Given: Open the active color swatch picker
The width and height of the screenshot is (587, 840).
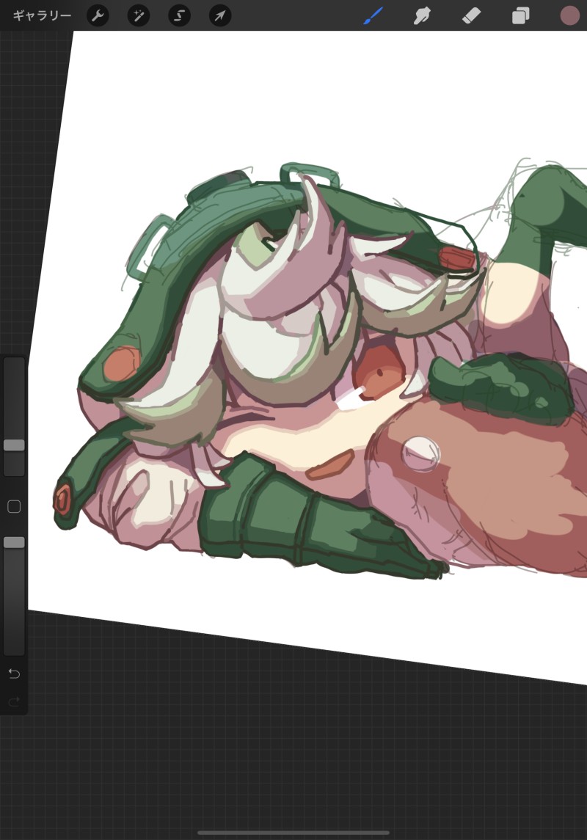Looking at the screenshot, I should [570, 15].
